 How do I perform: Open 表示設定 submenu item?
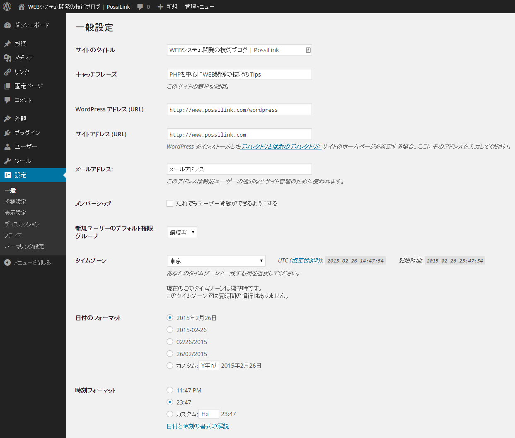click(x=15, y=213)
